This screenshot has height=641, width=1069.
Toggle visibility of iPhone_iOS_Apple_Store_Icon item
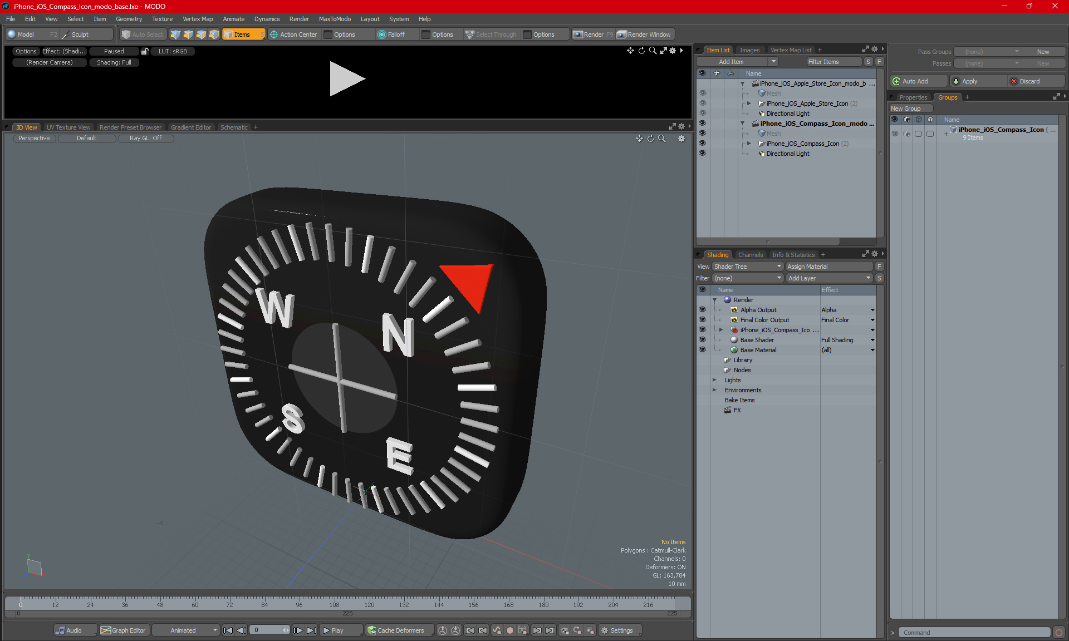pyautogui.click(x=702, y=103)
